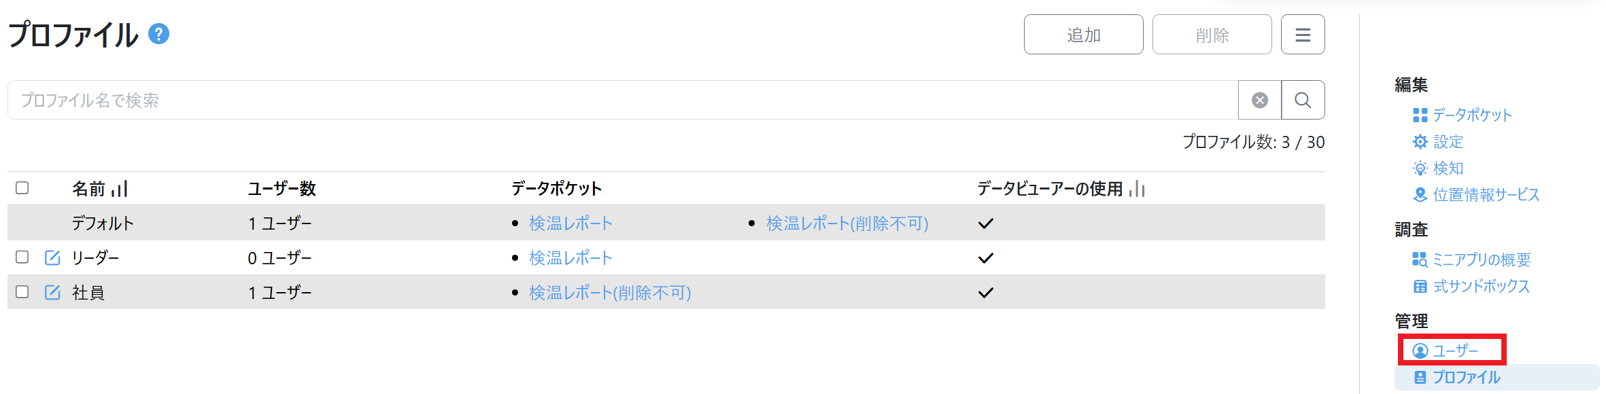Image resolution: width=1606 pixels, height=394 pixels.
Task: Click the 追加 button
Action: point(1083,35)
